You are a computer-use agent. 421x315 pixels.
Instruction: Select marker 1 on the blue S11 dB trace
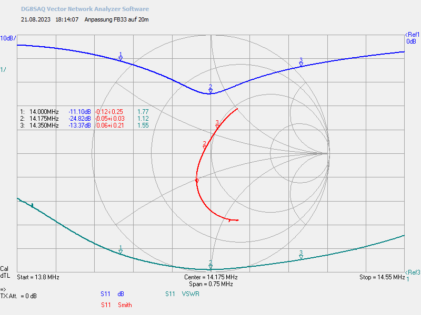121,57
